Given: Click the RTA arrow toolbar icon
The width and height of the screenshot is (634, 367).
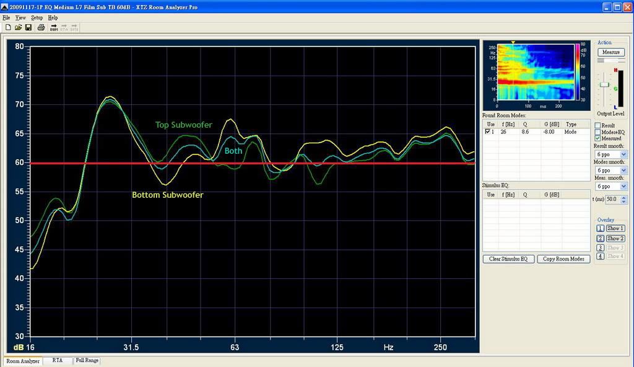Looking at the screenshot, I should point(64,27).
